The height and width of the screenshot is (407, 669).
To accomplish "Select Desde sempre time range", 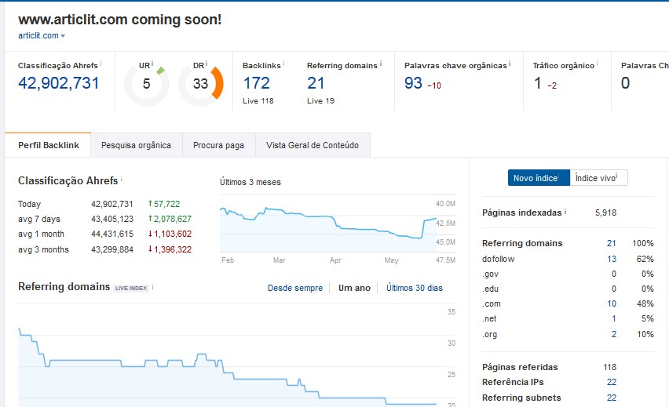I will (295, 288).
